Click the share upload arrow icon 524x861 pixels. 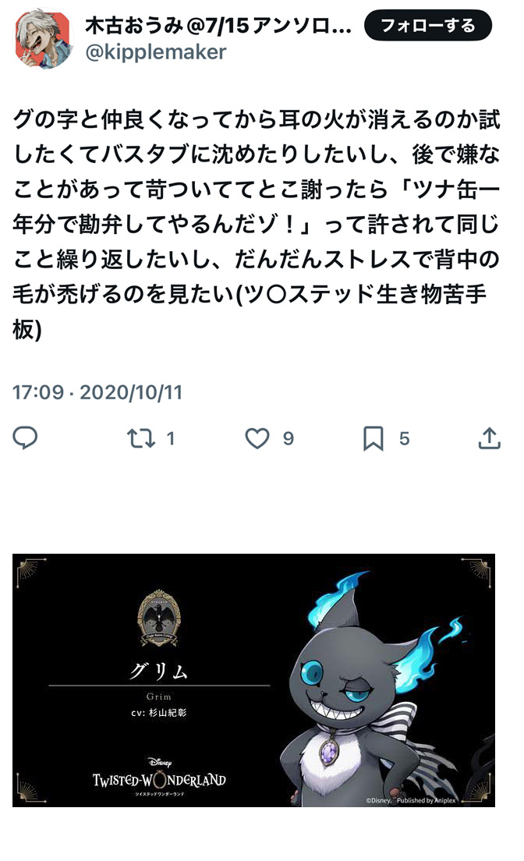pyautogui.click(x=489, y=438)
